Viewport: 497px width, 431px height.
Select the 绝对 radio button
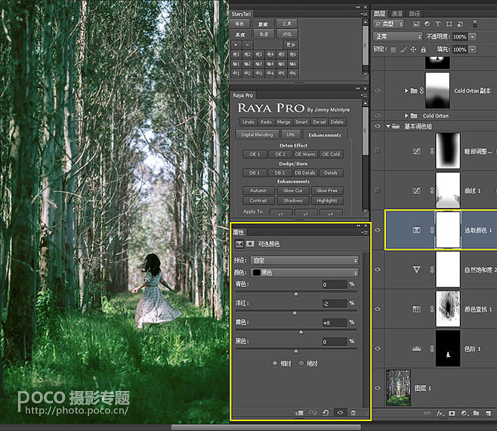(301, 363)
